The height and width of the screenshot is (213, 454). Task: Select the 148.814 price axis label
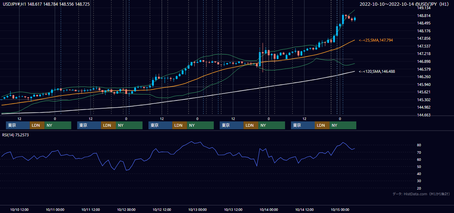coord(424,16)
